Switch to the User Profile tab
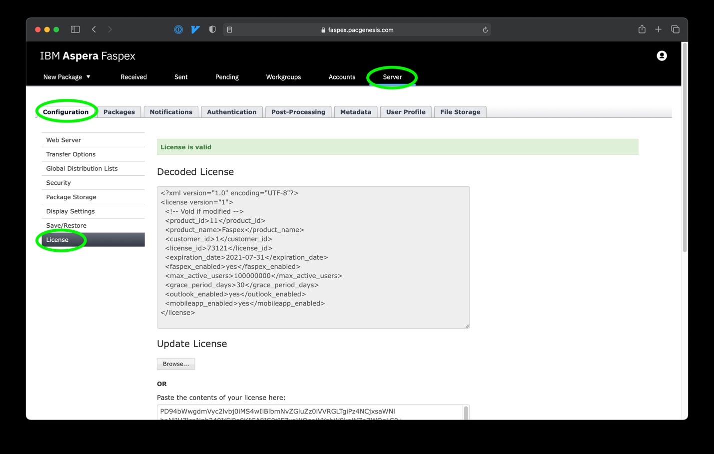The height and width of the screenshot is (454, 714). [x=406, y=112]
